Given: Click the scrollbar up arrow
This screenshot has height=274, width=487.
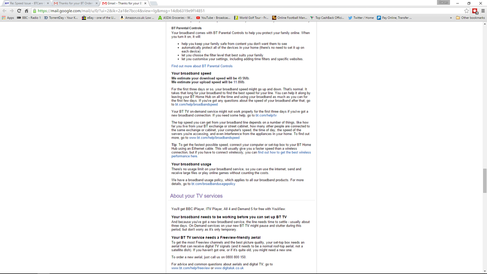Looking at the screenshot, I should pos(485,23).
